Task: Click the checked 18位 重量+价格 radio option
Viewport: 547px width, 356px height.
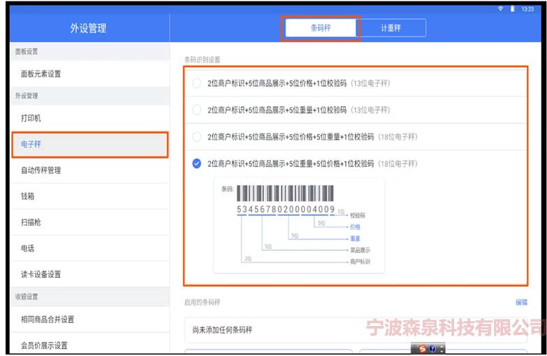Action: coord(197,163)
